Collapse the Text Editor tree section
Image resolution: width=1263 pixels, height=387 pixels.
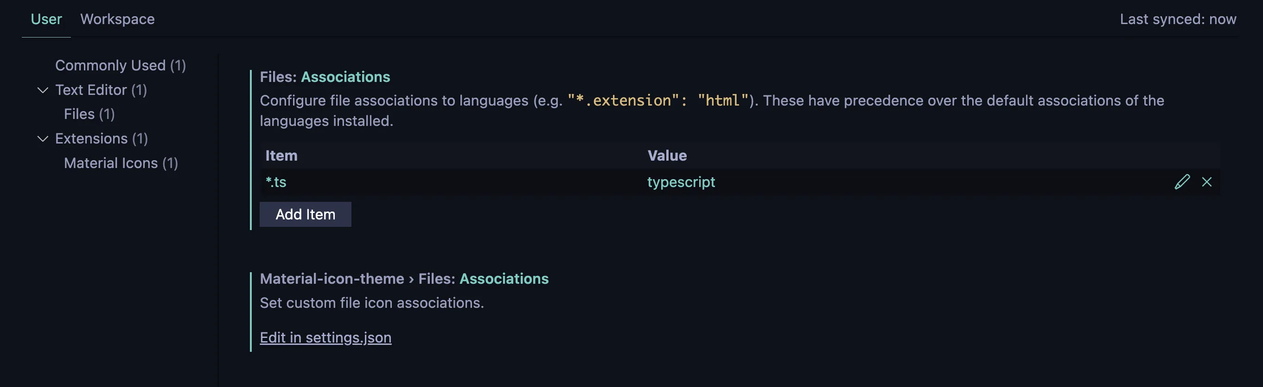click(43, 90)
